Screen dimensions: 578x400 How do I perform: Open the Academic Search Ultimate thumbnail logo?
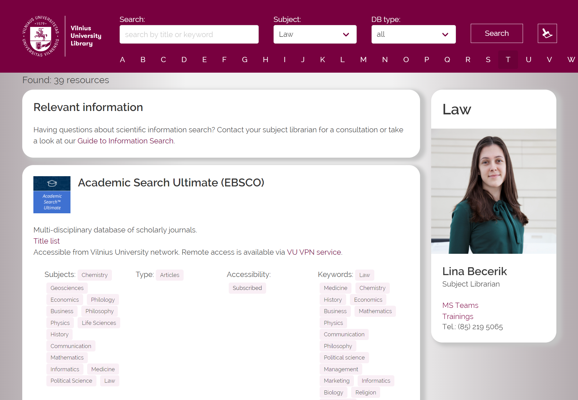click(52, 195)
